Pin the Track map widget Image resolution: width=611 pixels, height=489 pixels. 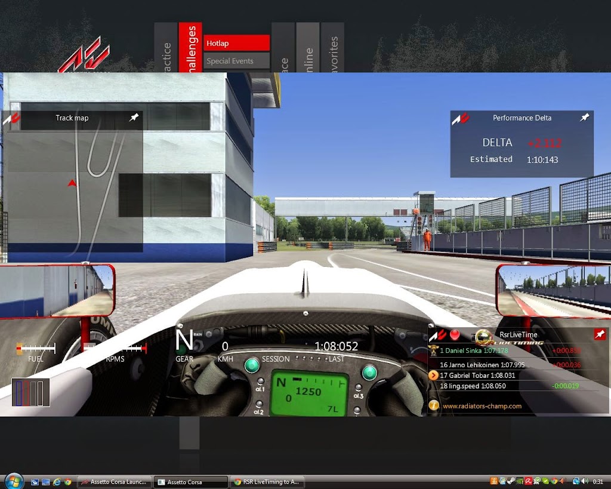[134, 117]
